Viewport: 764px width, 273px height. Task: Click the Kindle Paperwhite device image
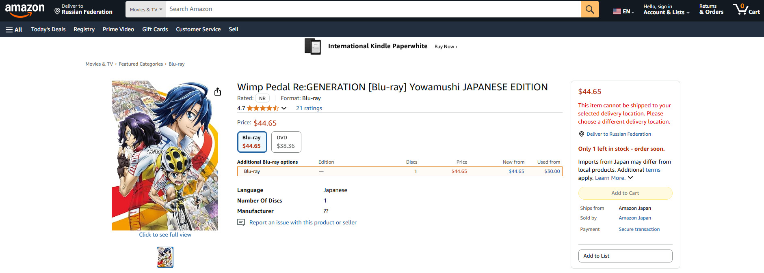pyautogui.click(x=313, y=47)
